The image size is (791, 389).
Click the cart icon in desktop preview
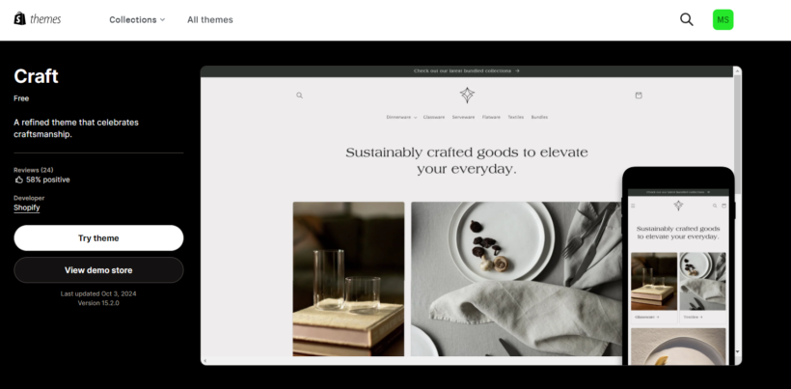pyautogui.click(x=638, y=96)
